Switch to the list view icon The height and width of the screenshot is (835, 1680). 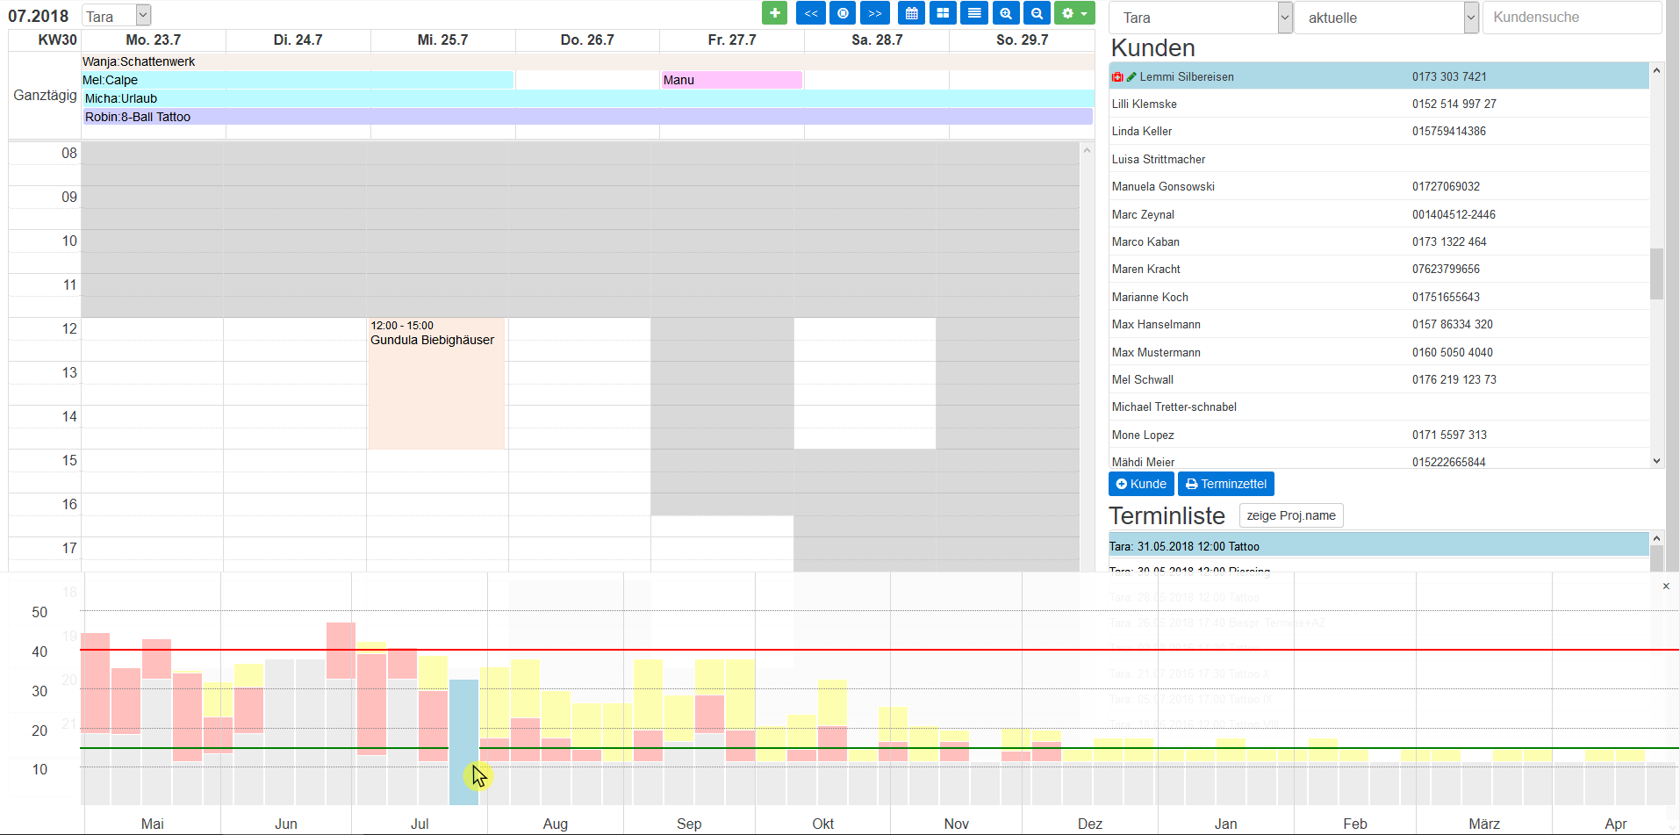coord(974,13)
